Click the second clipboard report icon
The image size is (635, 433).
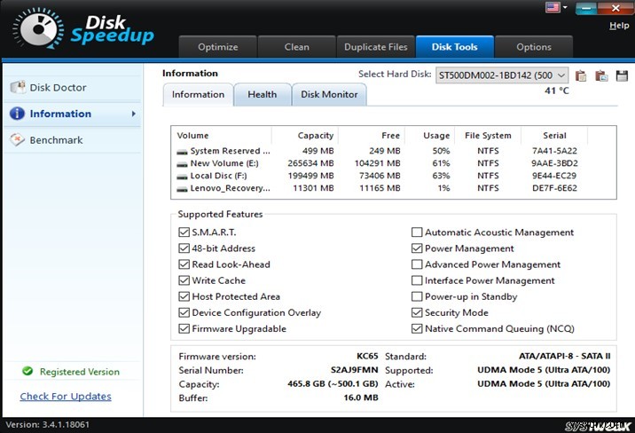[601, 75]
